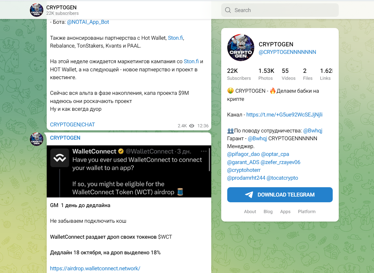Click the @CRYPTOGENNNNNNN username link
The image size is (374, 273).
[288, 52]
